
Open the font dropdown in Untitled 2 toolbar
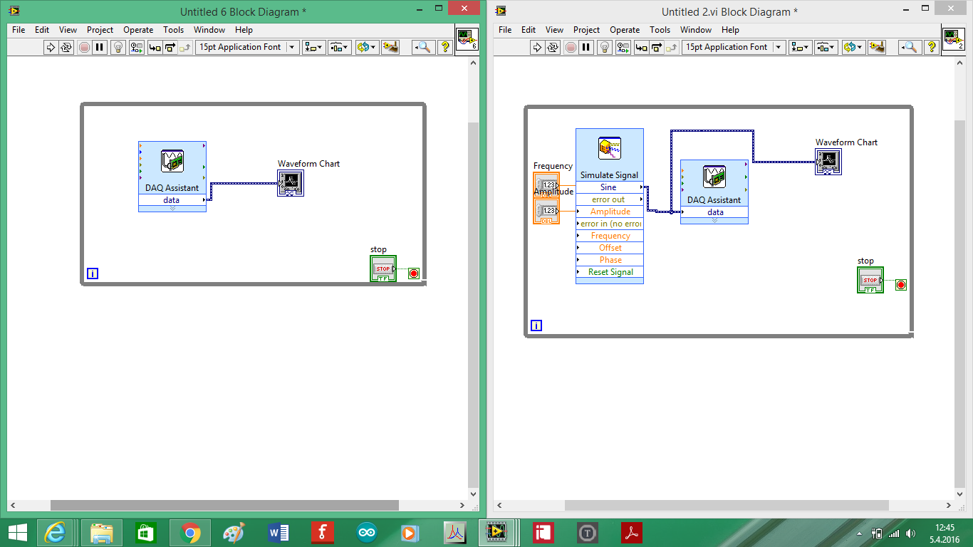click(x=734, y=47)
